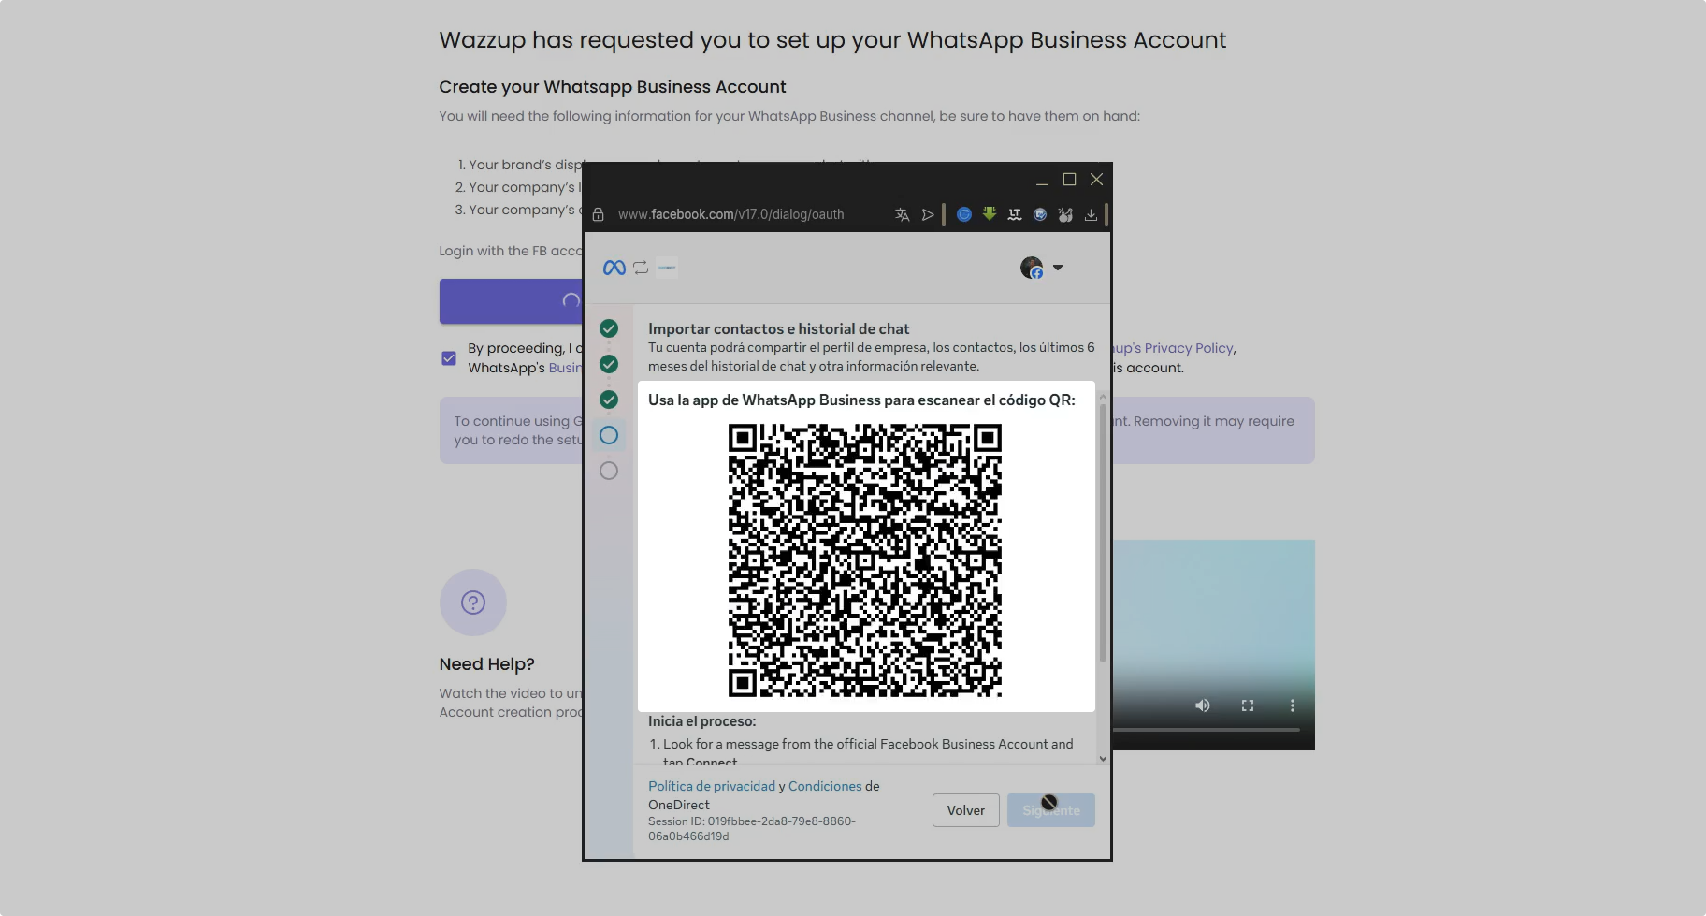Mute the help video using the volume icon

tap(1203, 705)
